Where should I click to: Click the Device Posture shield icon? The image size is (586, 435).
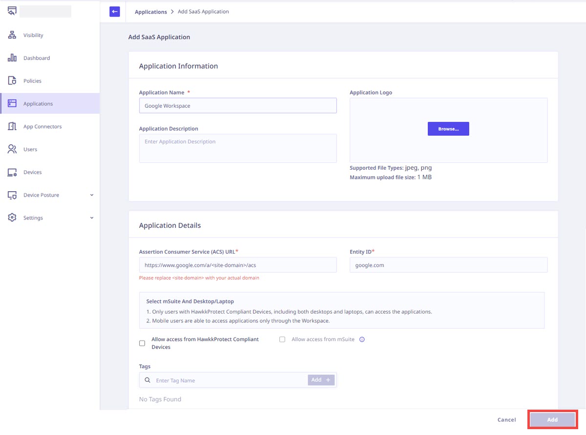[x=12, y=195]
